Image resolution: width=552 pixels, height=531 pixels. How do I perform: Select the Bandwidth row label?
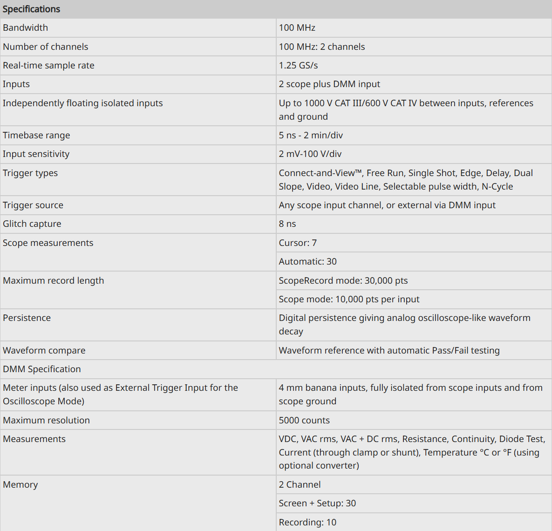point(25,28)
